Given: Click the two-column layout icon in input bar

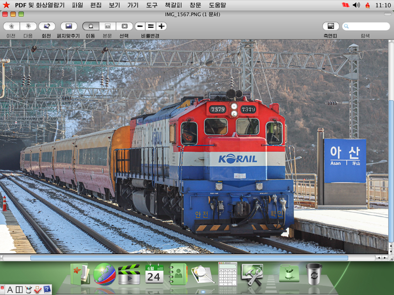Looking at the screenshot, I should [19, 290].
